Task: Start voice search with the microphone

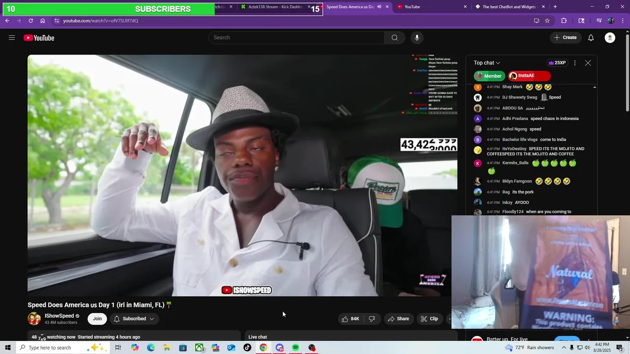Action: coord(417,38)
